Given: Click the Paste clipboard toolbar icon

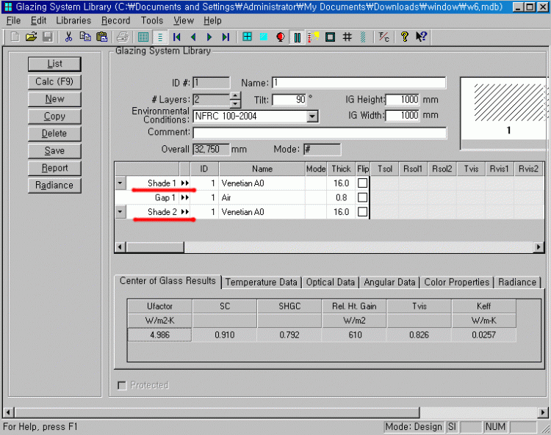Looking at the screenshot, I should [100, 37].
